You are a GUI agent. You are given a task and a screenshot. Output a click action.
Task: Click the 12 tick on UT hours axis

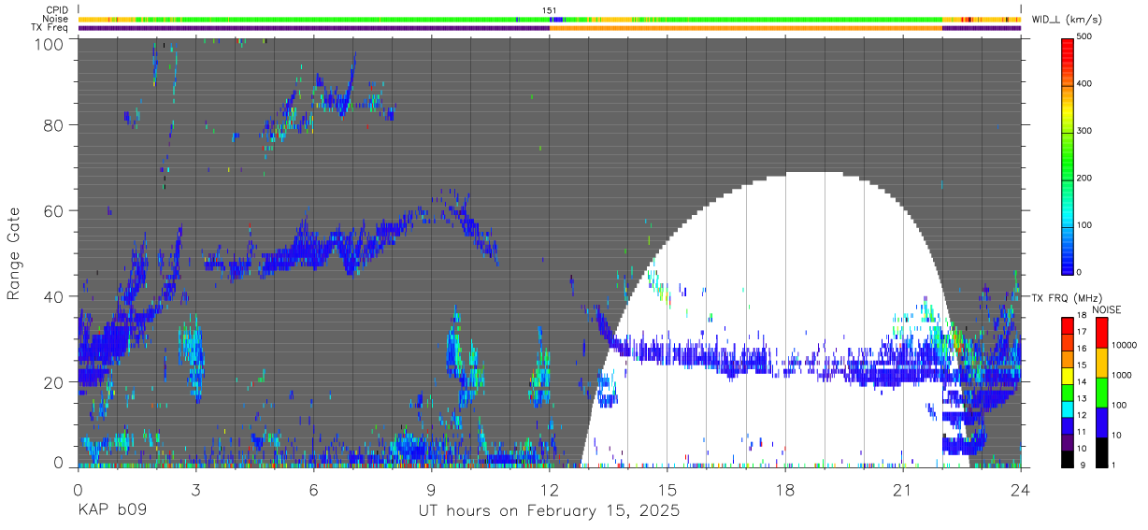[x=549, y=489]
